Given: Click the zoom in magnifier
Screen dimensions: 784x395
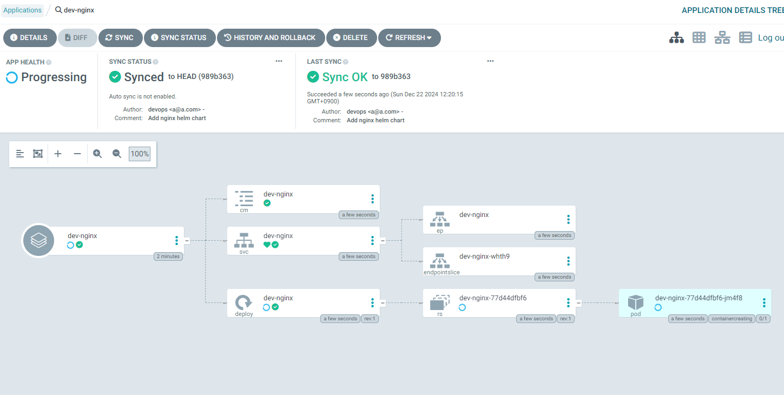Looking at the screenshot, I should tap(97, 154).
